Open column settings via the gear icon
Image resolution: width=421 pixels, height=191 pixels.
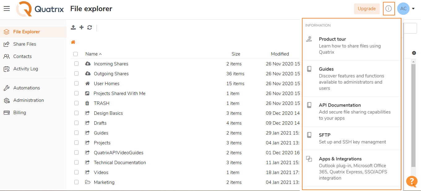(x=414, y=53)
